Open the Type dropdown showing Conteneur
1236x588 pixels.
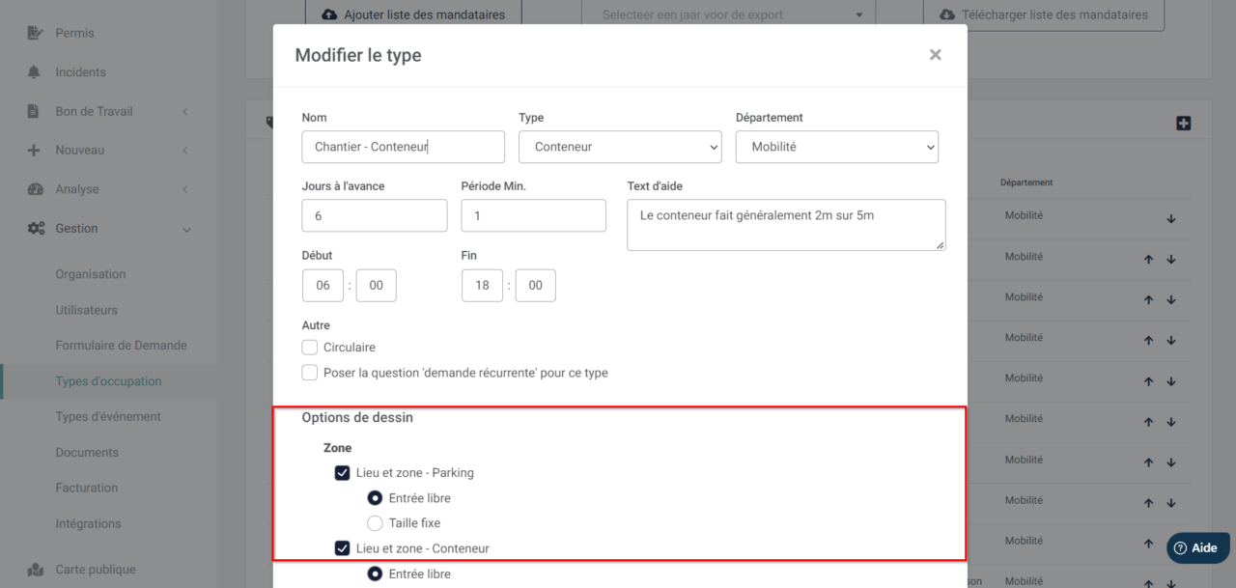click(620, 147)
